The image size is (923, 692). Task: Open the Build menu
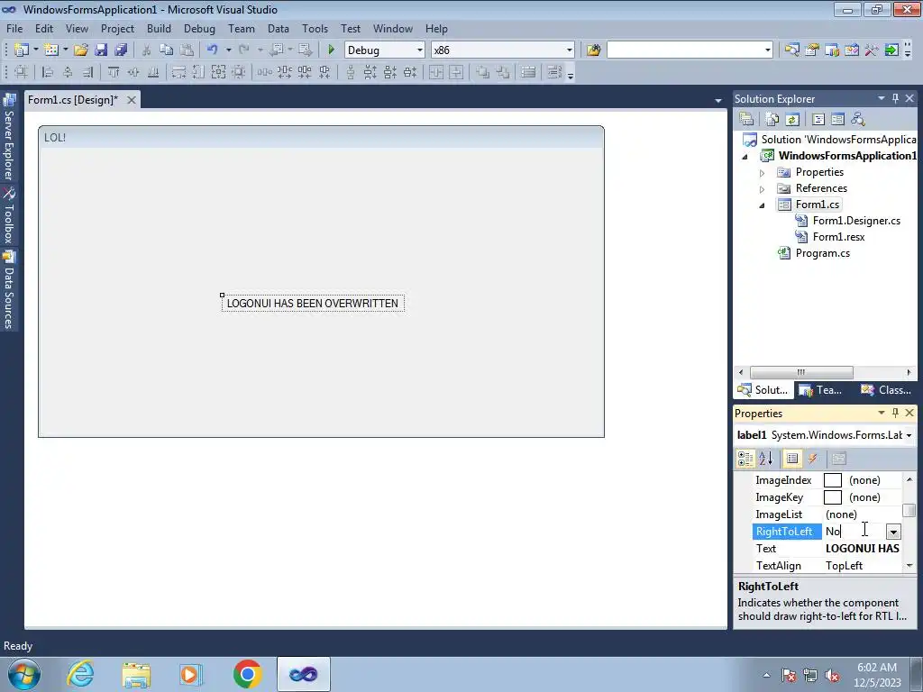pos(159,28)
